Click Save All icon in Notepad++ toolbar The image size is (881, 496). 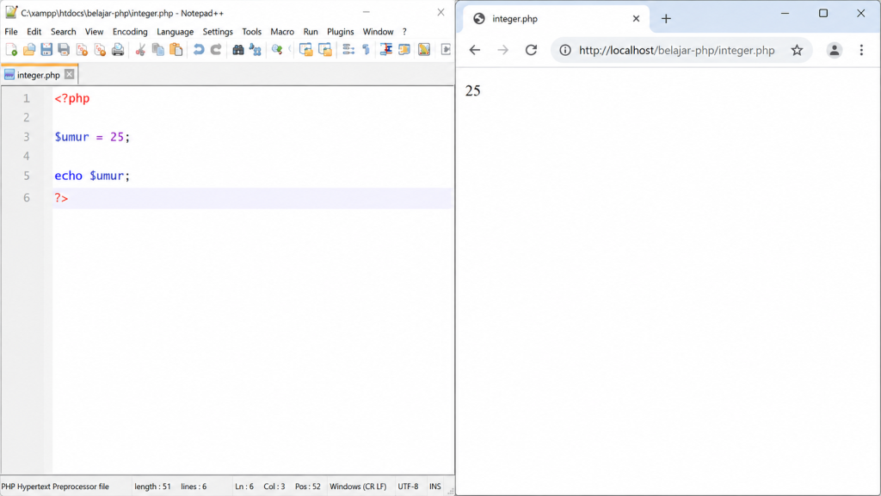(64, 50)
